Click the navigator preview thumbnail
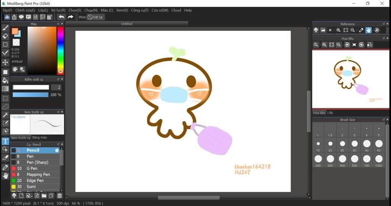Image resolution: width=391 pixels, height=206 pixels. coord(351,79)
